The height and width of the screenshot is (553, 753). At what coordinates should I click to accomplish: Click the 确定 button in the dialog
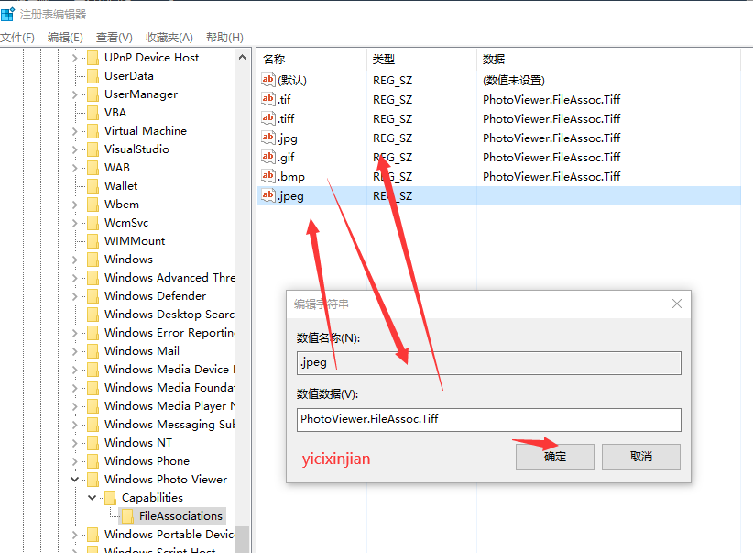(x=554, y=457)
